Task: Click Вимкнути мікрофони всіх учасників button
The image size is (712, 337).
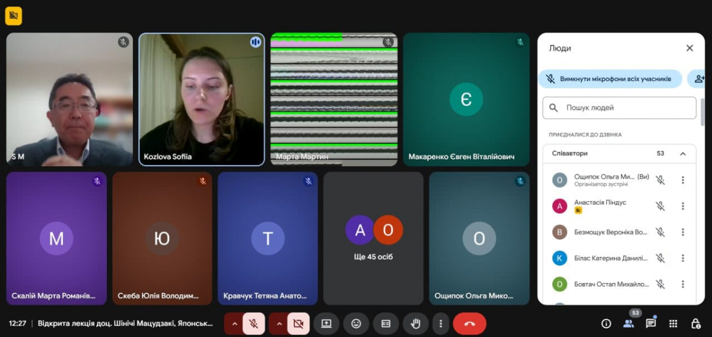Action: tap(610, 79)
